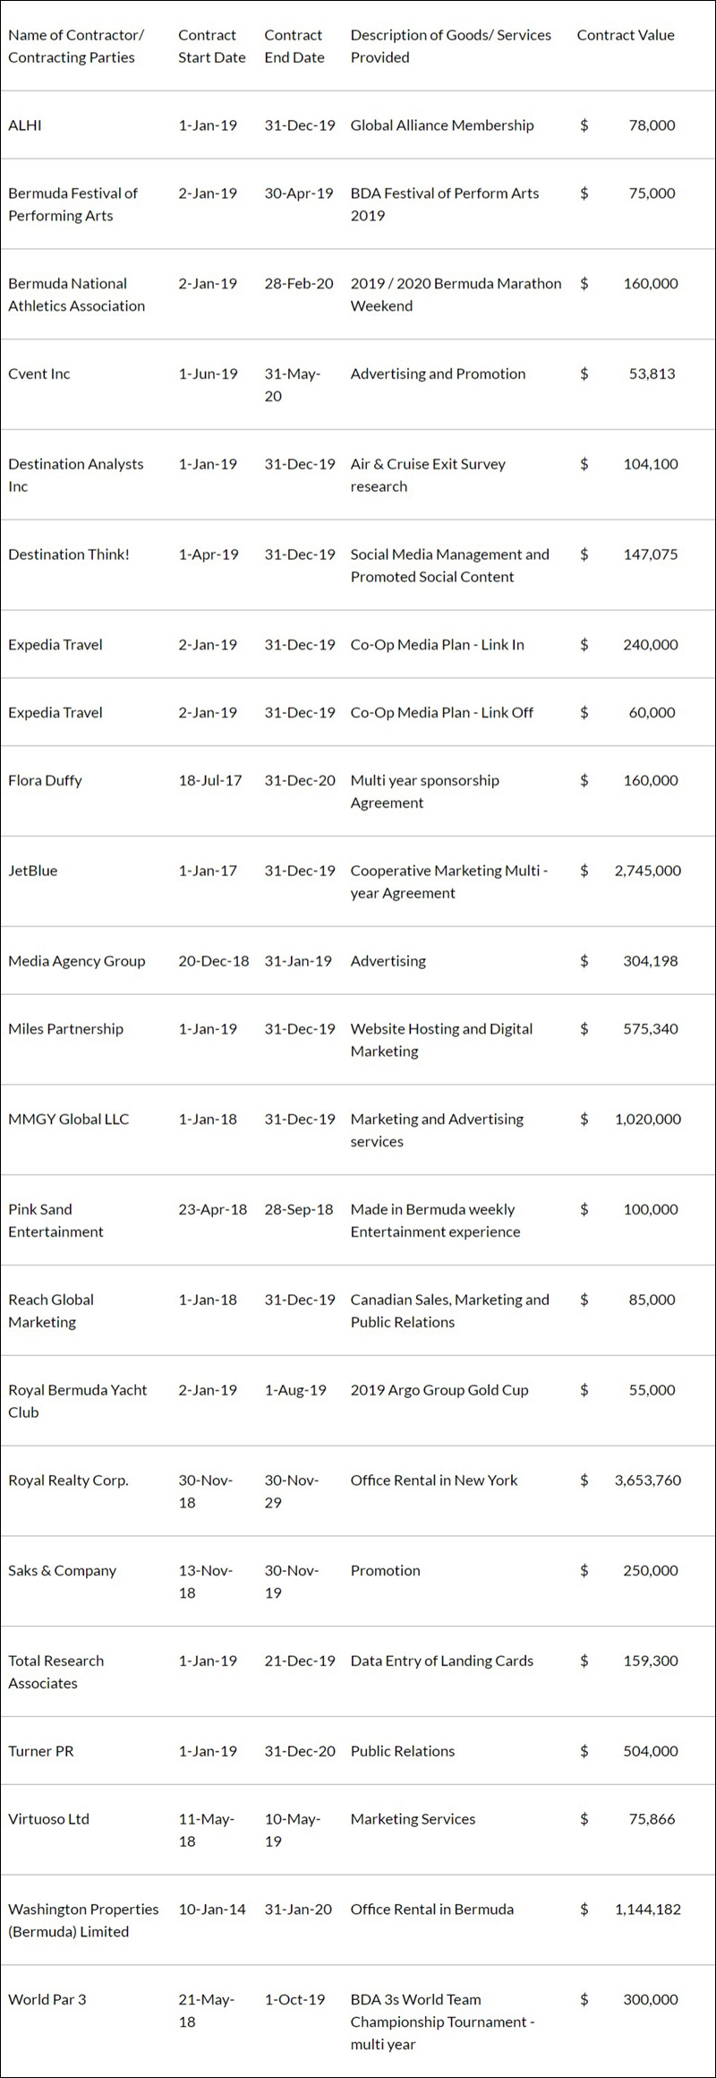Click the 3,653,760 contract value
This screenshot has width=716, height=2078.
pyautogui.click(x=647, y=1481)
